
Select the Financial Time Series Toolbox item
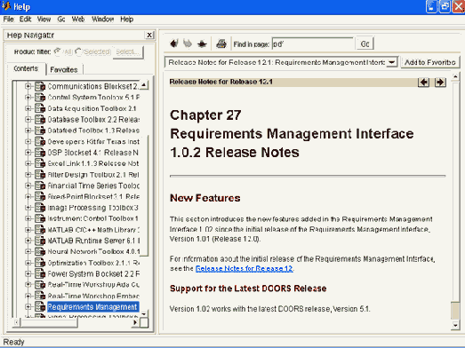(x=93, y=186)
